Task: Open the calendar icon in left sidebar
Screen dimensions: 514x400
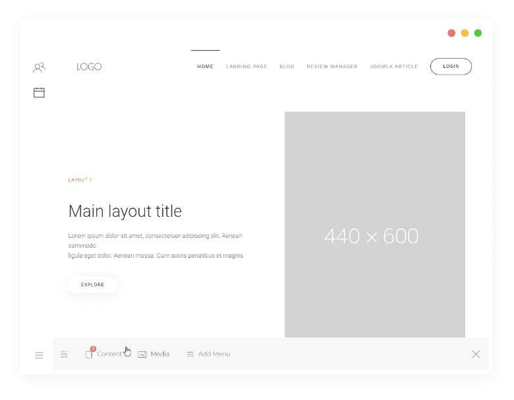Action: 39,92
